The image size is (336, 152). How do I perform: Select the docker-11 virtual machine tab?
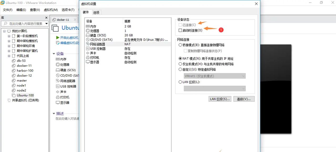[x=63, y=19]
